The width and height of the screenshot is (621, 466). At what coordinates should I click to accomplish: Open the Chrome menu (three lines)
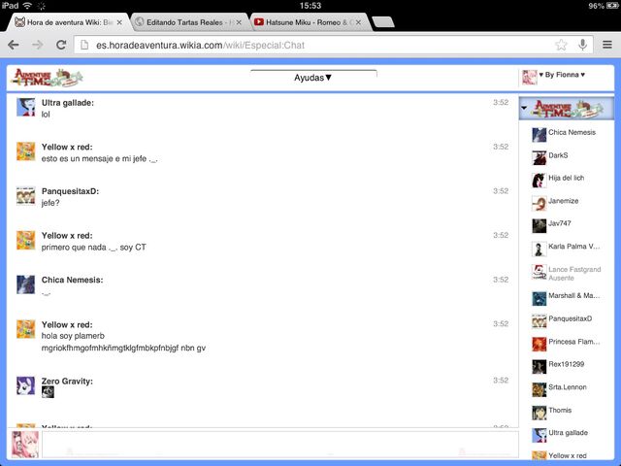(607, 45)
